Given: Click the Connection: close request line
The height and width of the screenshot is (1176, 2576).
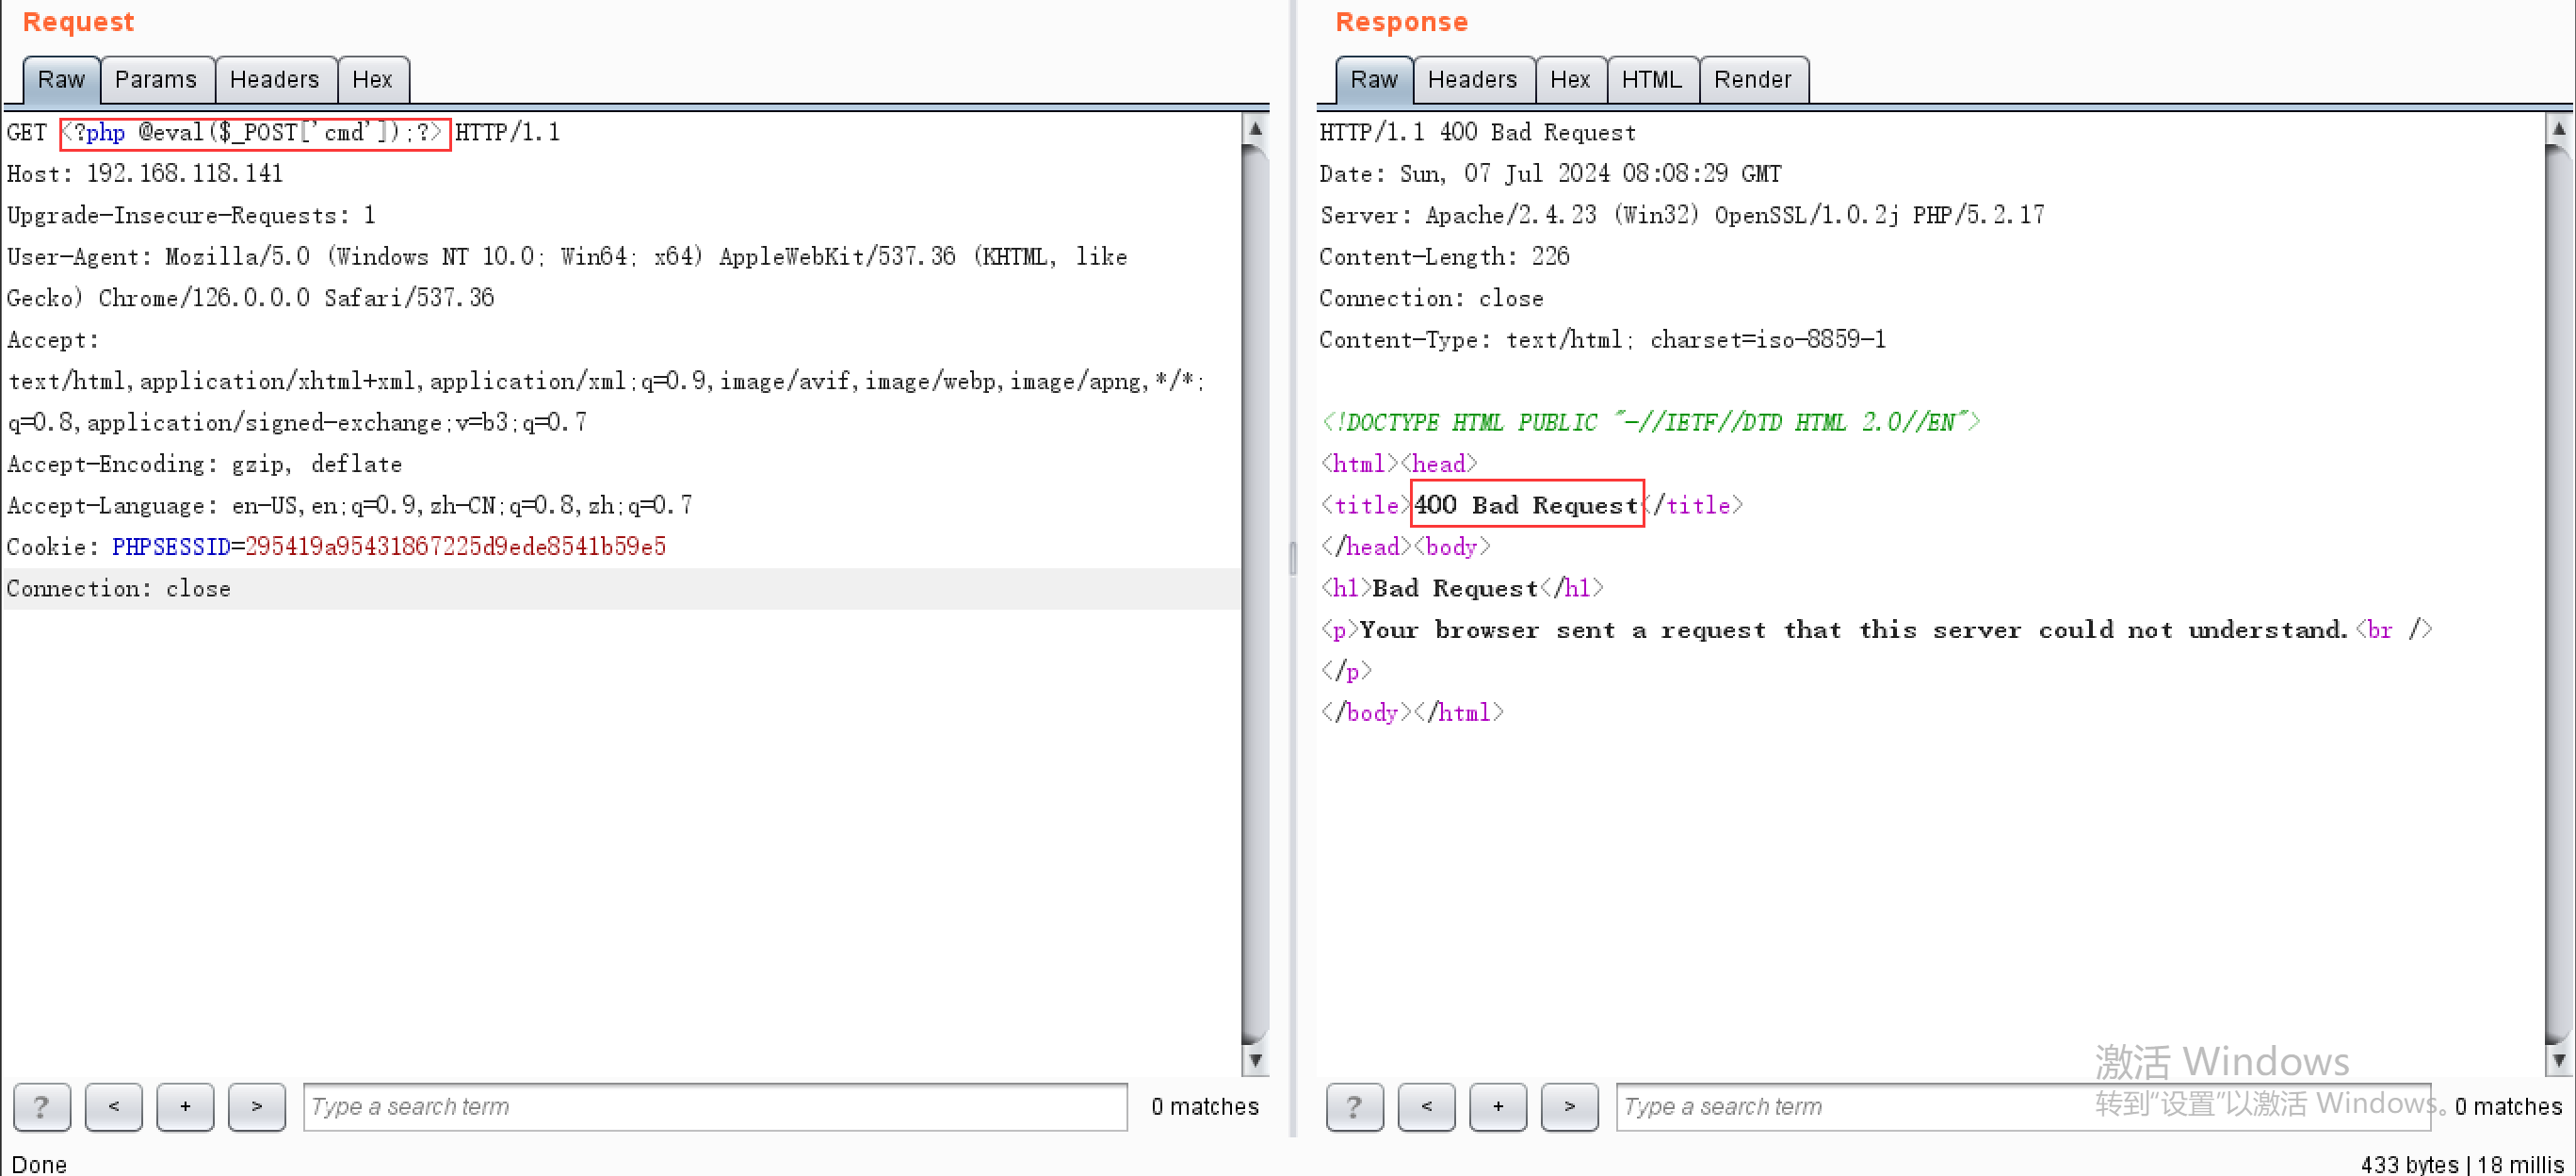Looking at the screenshot, I should click(x=119, y=589).
